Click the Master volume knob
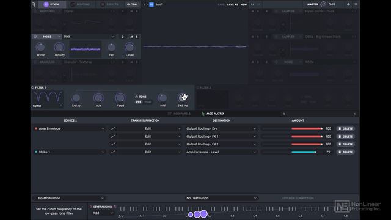 point(323,4)
